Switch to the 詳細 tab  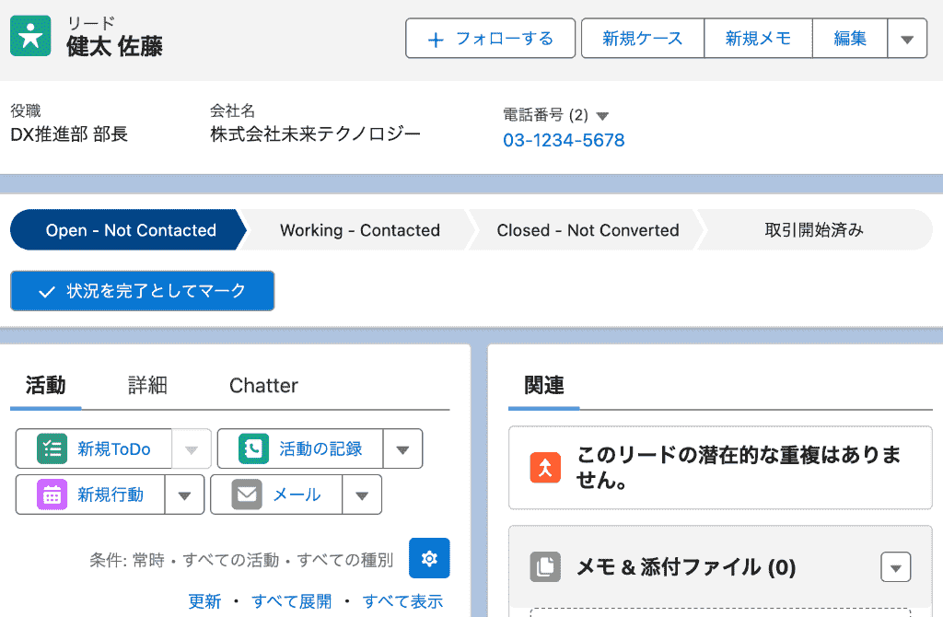(x=147, y=386)
